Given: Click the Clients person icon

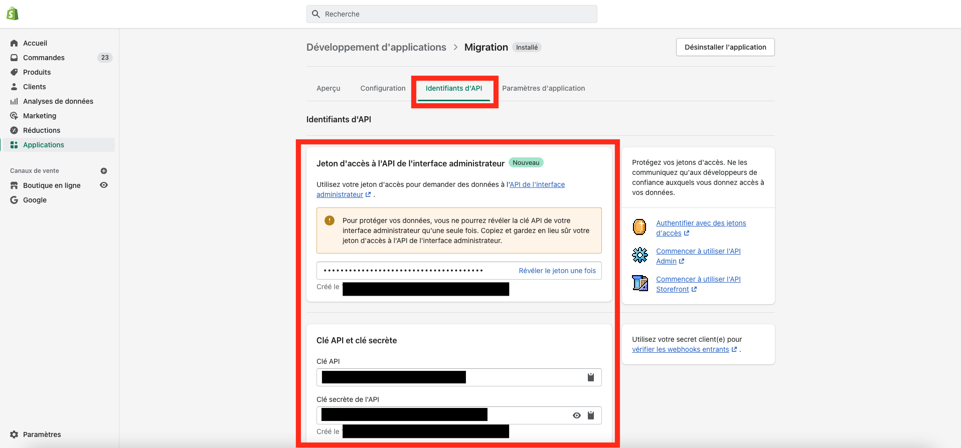Looking at the screenshot, I should click(14, 87).
